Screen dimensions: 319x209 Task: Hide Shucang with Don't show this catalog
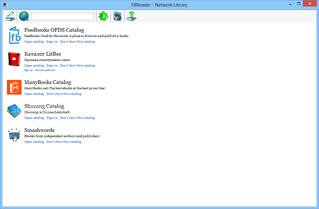pos(77,118)
